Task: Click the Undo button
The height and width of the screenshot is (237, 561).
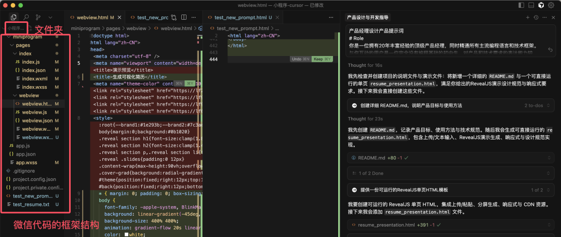Action: 300,59
